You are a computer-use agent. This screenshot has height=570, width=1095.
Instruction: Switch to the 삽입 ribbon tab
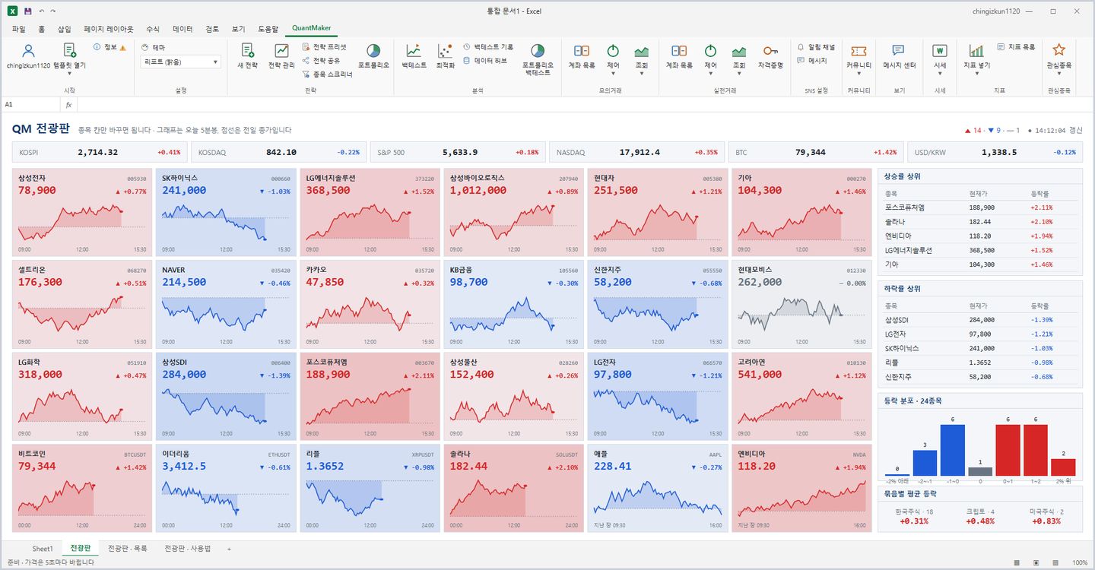pyautogui.click(x=65, y=29)
